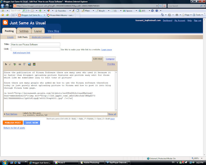Viewport: 206px width, 165px height.
Task: Open the Tools menu dropdown
Action: point(198,15)
